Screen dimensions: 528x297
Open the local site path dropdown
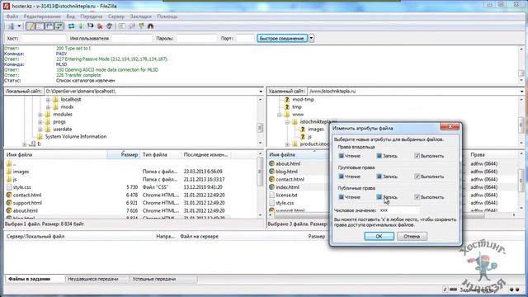tap(261, 92)
